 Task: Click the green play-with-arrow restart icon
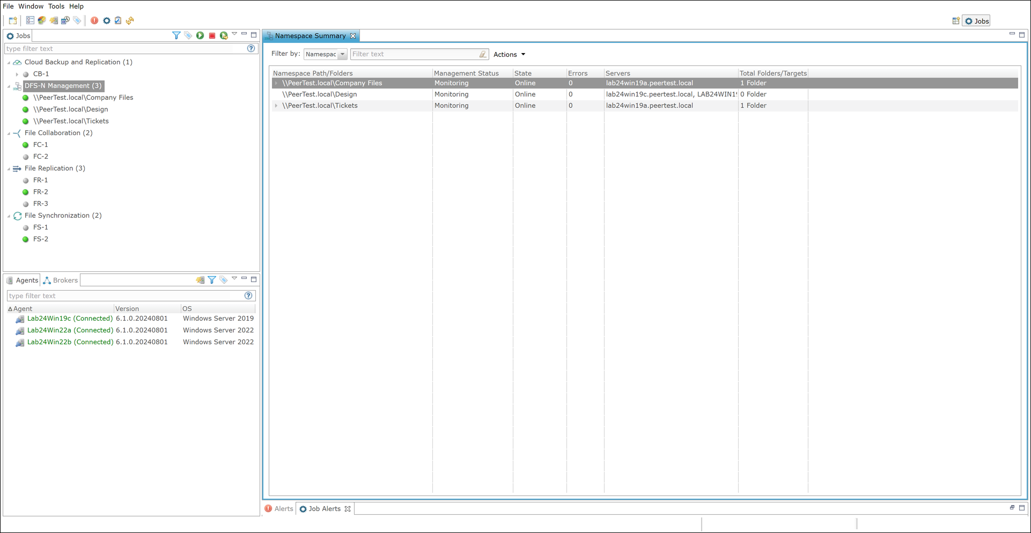[224, 35]
